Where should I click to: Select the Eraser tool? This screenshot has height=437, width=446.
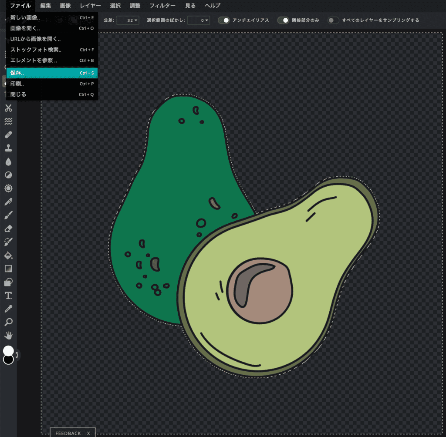(8, 228)
